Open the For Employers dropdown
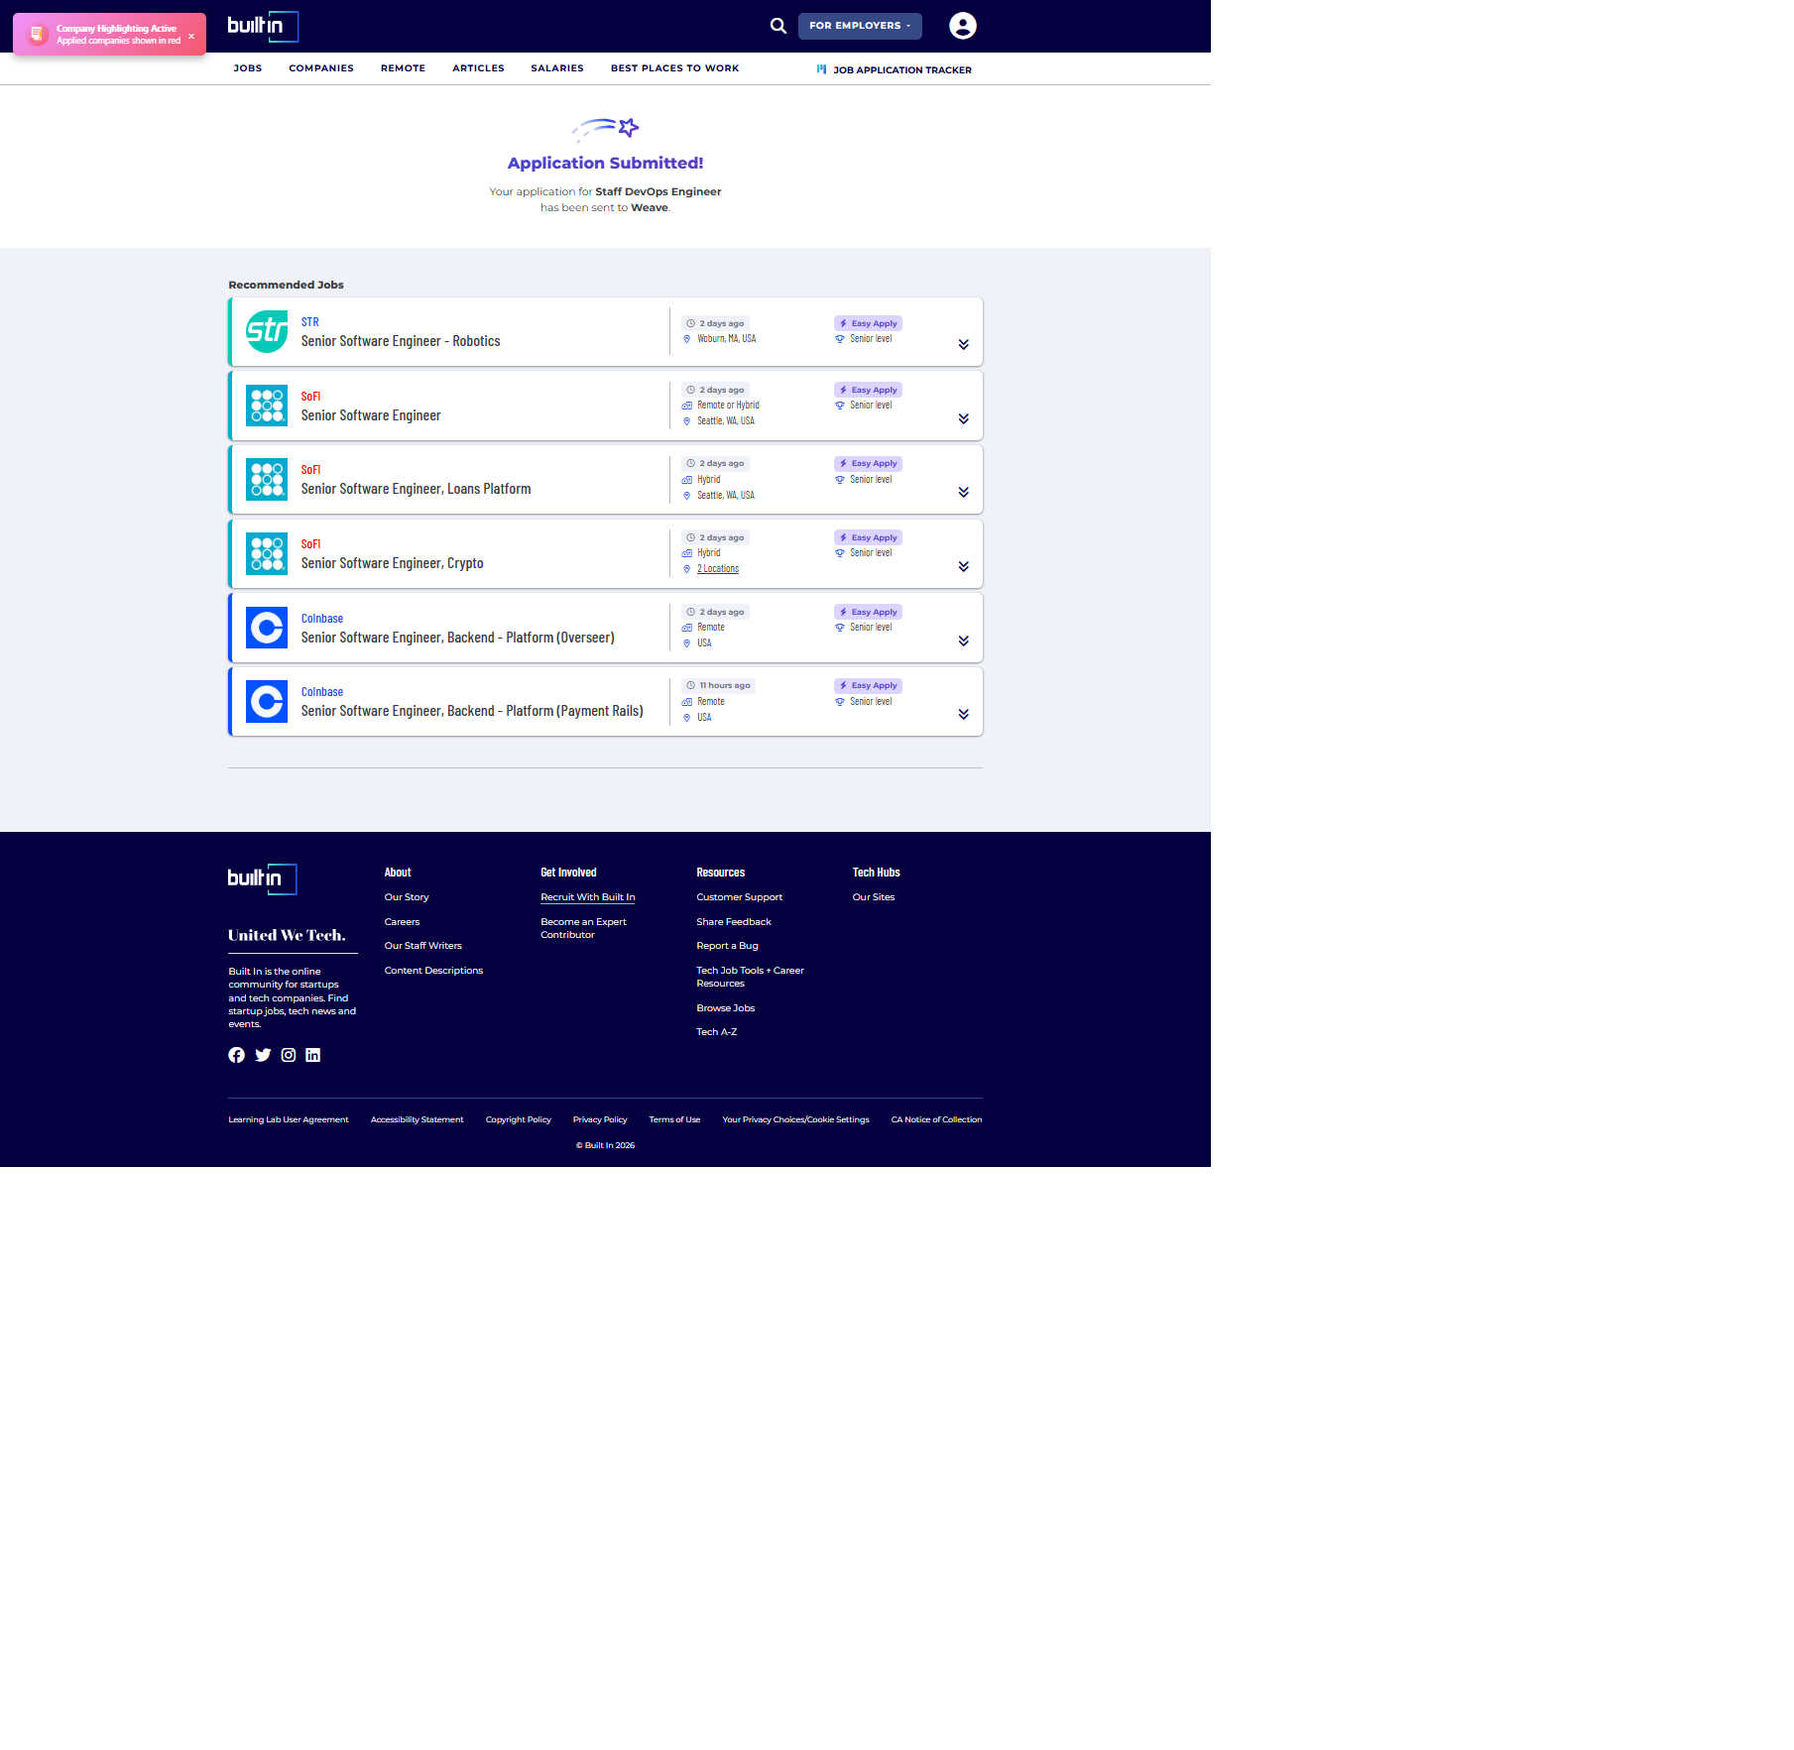 (859, 26)
